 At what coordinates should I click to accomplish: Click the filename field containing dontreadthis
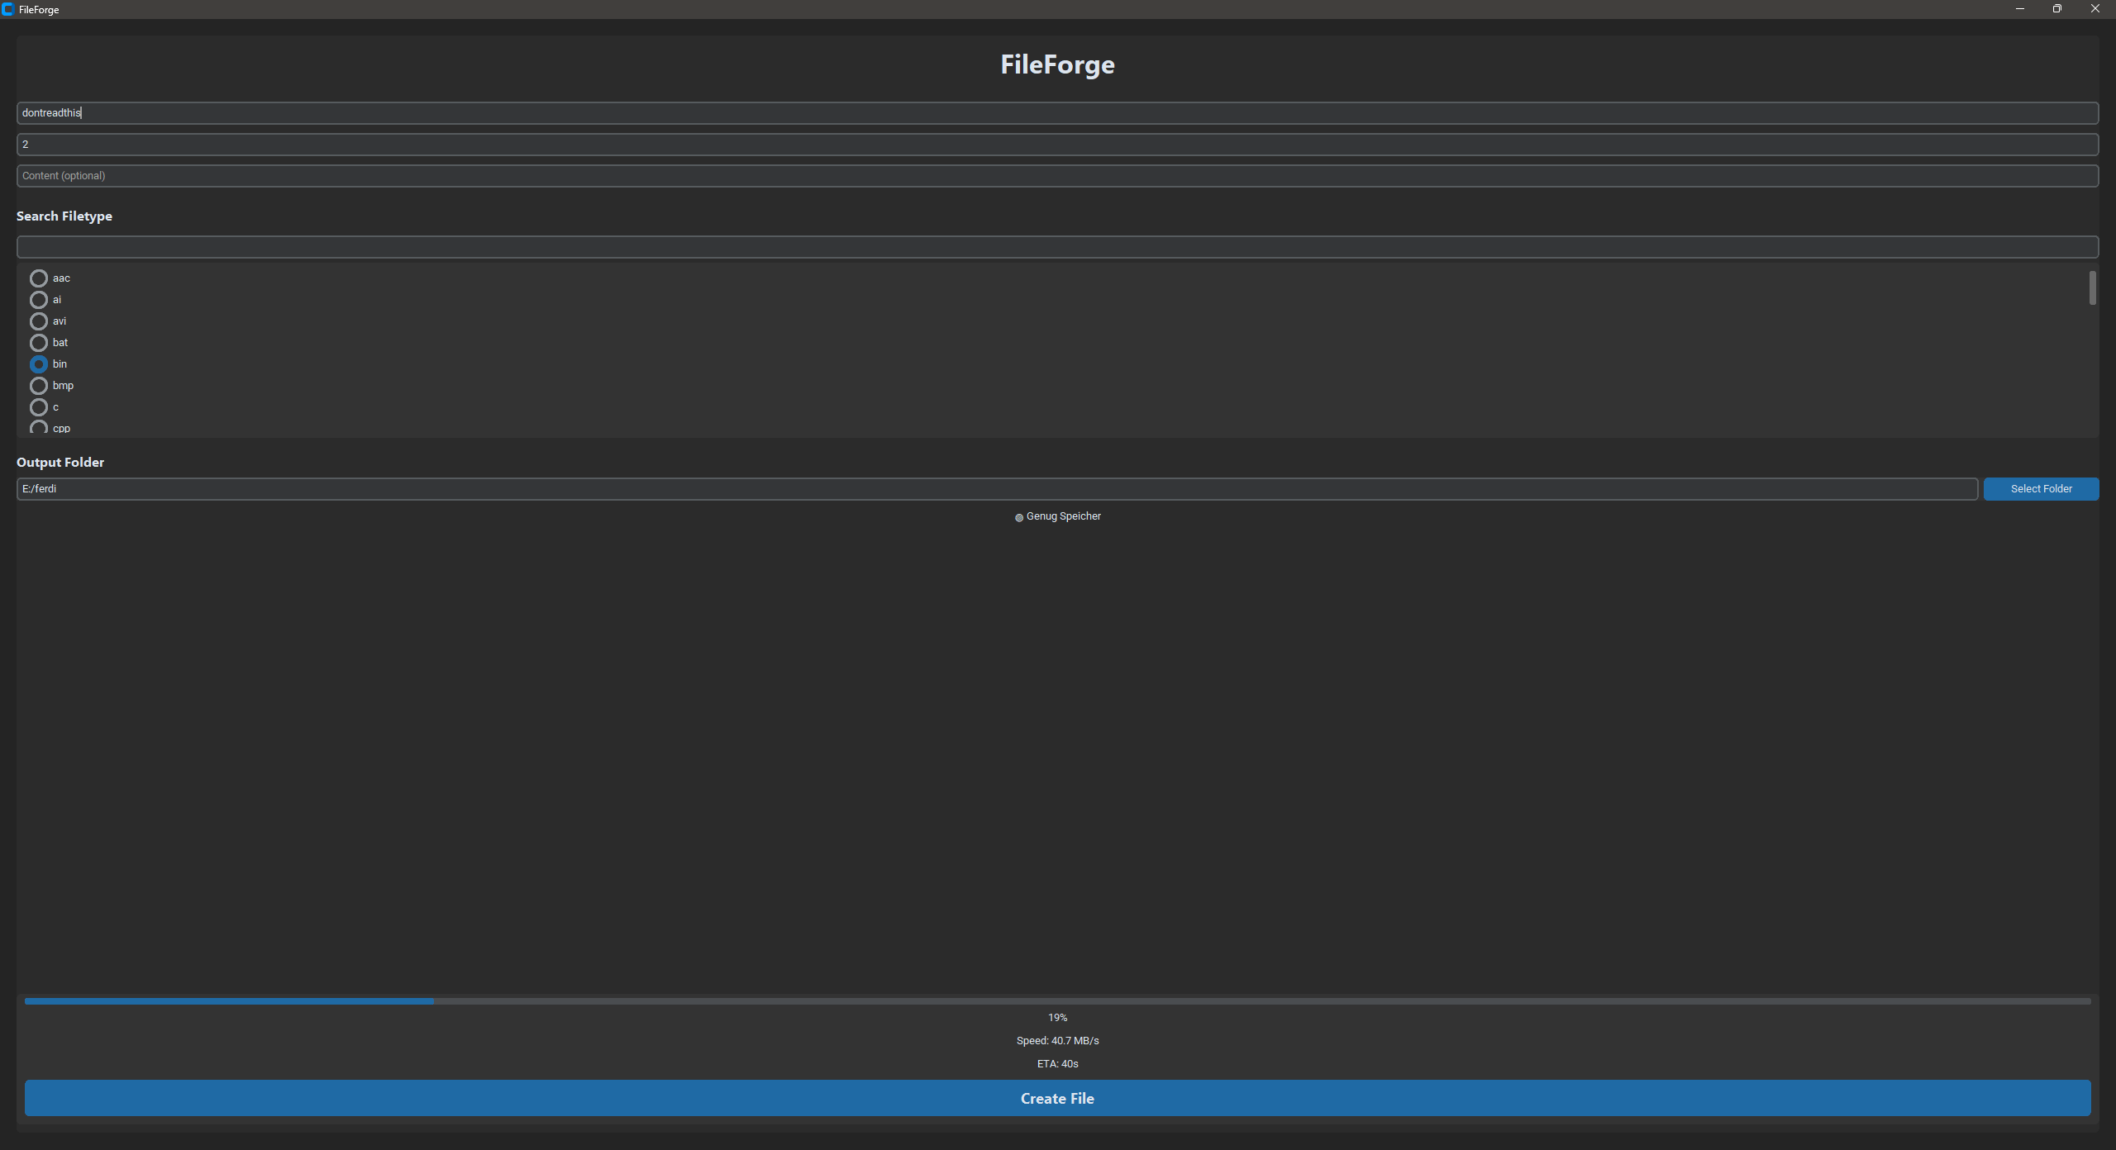1056,113
